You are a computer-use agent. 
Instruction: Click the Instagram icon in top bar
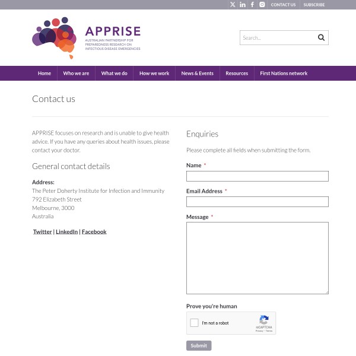point(262,5)
